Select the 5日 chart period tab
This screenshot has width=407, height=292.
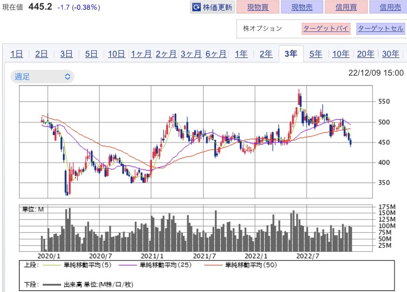(x=91, y=54)
